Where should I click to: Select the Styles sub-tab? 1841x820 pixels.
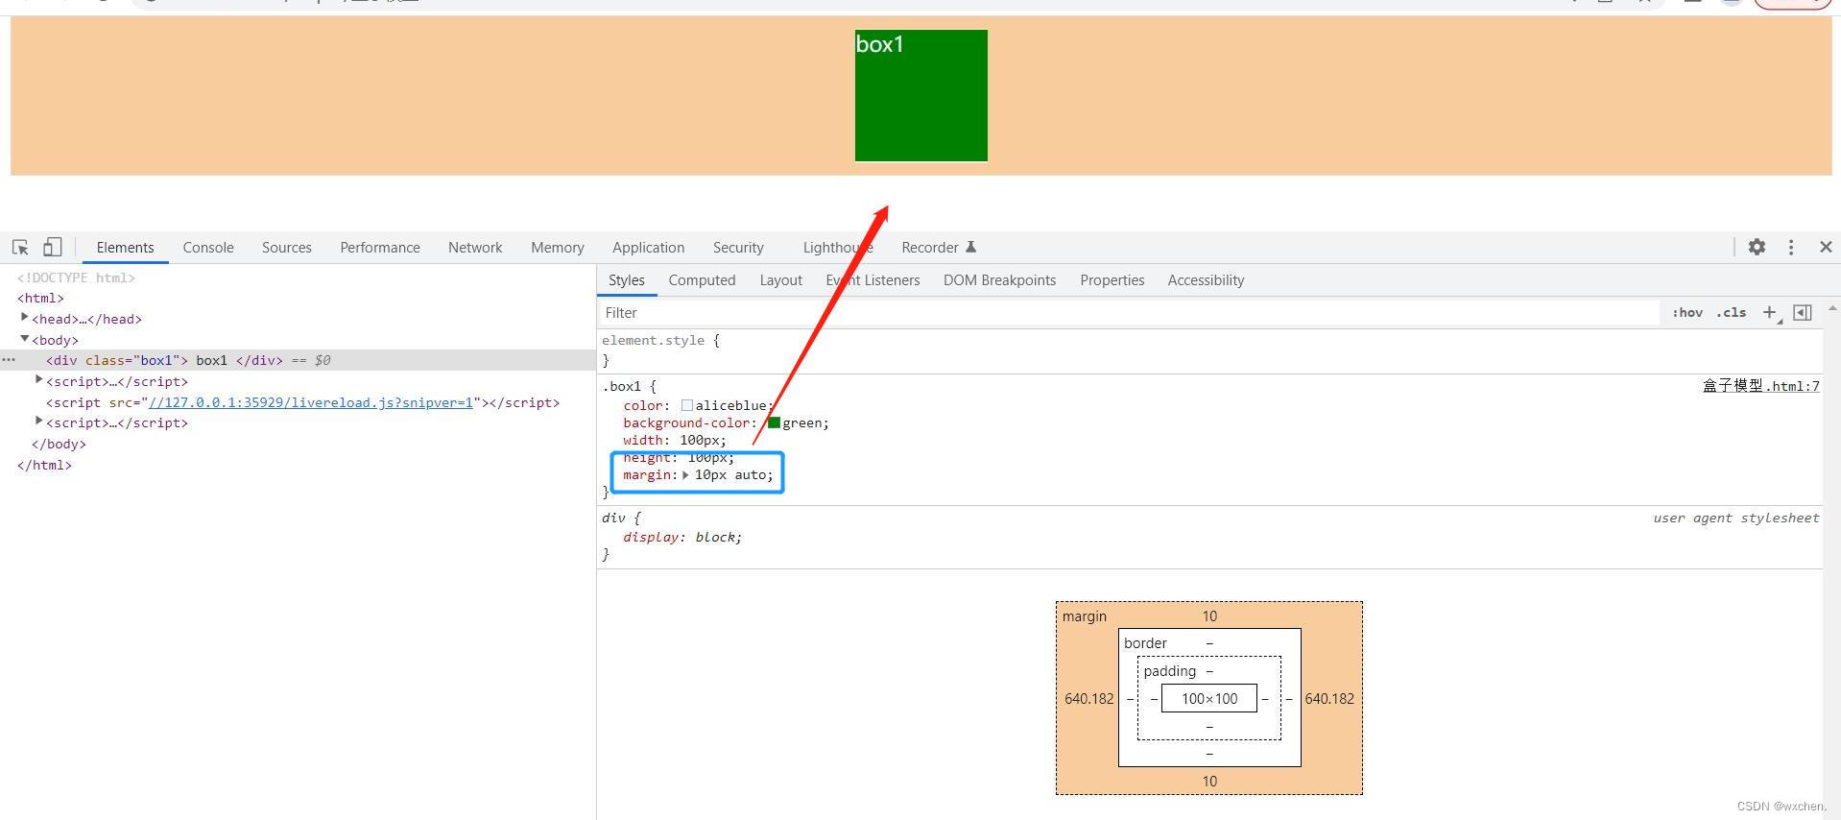(626, 279)
